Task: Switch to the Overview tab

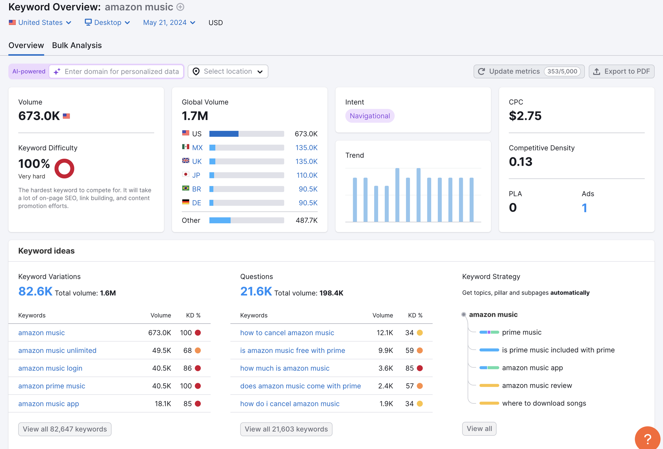Action: coord(26,45)
